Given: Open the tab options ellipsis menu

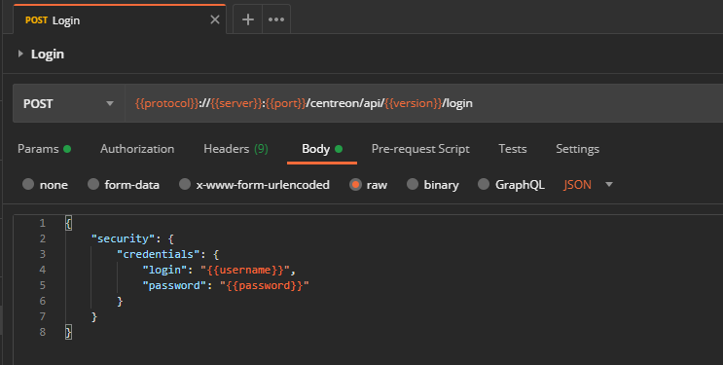Looking at the screenshot, I should [276, 19].
